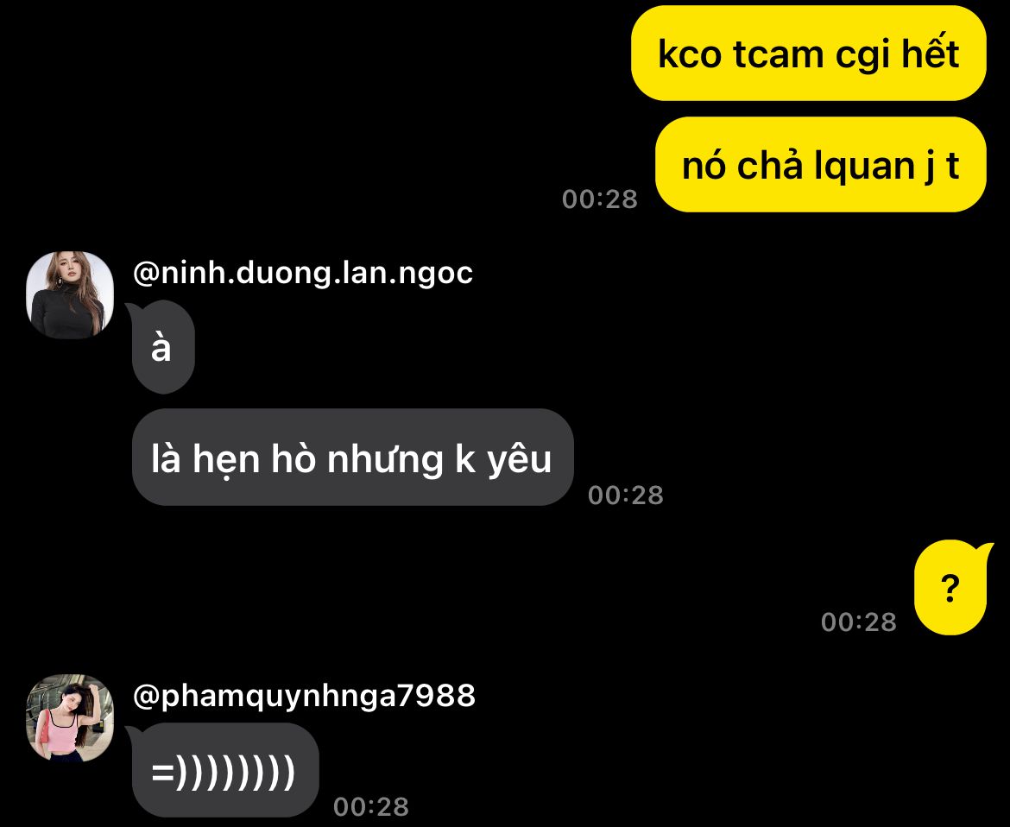
Task: Click the 00:28 timestamp beside the "?" bubble
Action: point(859,622)
